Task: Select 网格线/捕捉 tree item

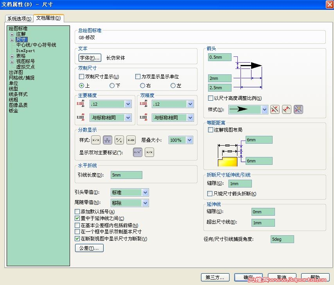Action: (22, 78)
